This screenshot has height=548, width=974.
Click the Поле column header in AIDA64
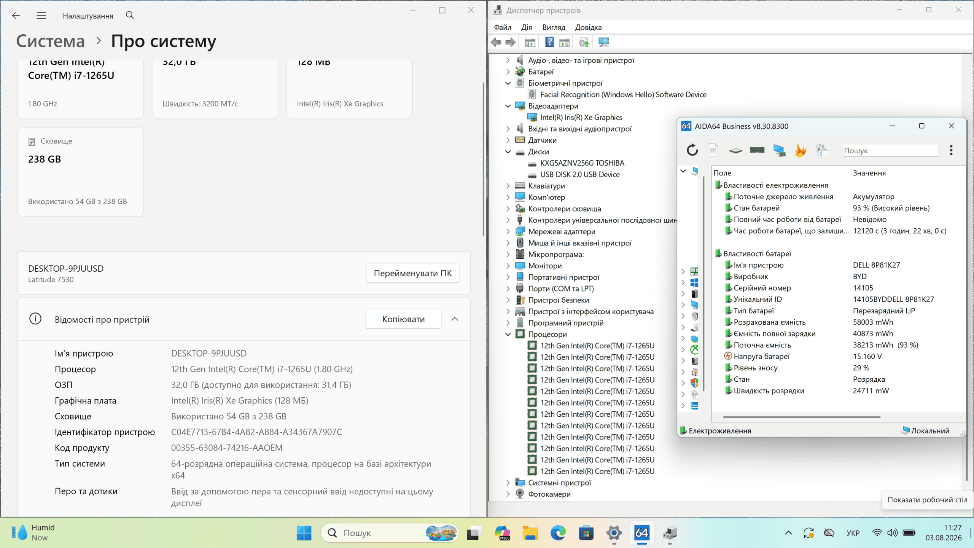click(x=781, y=173)
